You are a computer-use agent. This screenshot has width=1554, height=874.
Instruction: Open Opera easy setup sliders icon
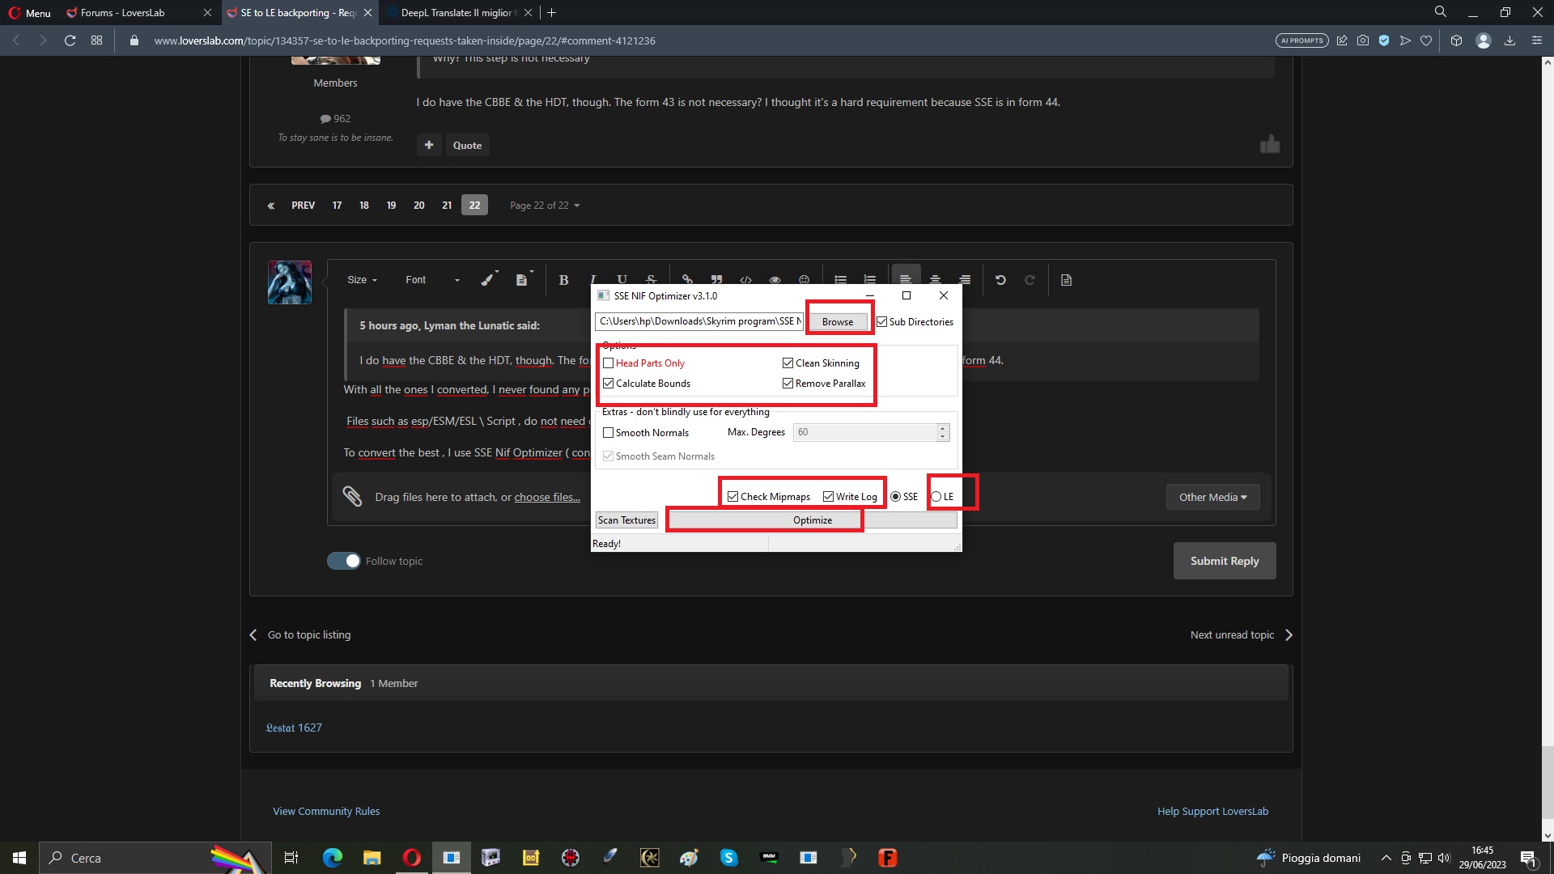click(x=1537, y=40)
